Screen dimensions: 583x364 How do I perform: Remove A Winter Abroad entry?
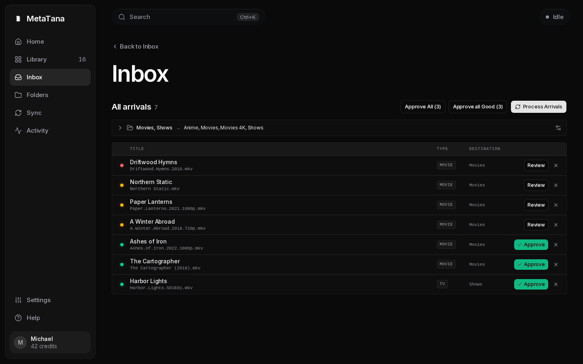(556, 225)
